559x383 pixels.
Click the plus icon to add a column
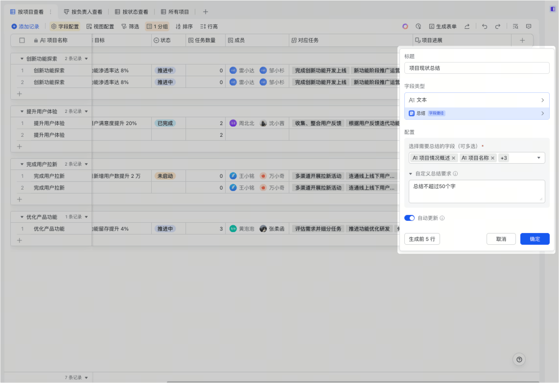tap(522, 41)
